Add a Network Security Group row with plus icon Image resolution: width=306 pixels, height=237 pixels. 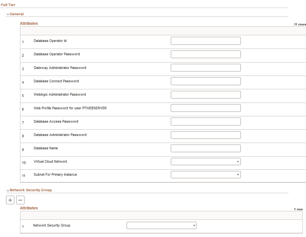coord(10,200)
